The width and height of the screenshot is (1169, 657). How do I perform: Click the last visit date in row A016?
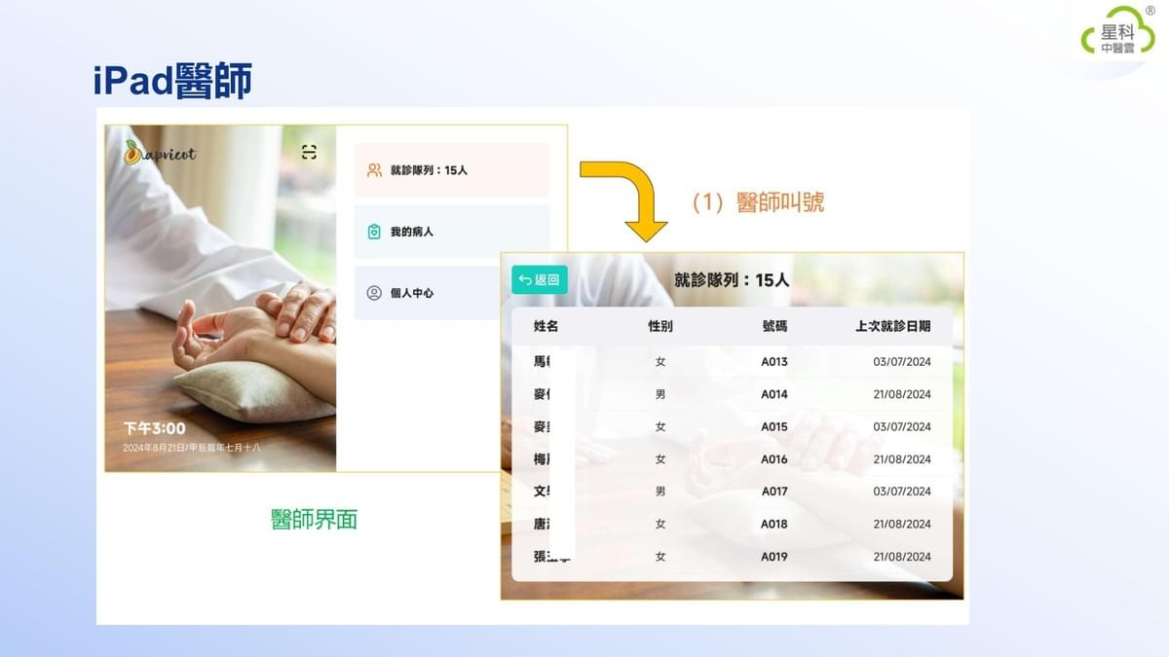902,459
